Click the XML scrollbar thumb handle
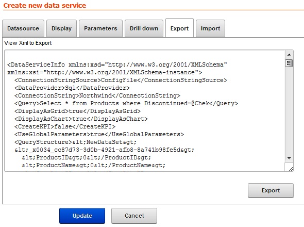 tap(289, 63)
